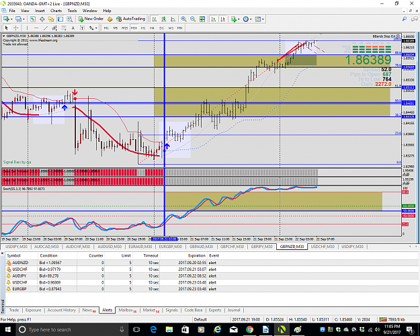Tile chart windows with the toolbar icon
Image resolution: width=420 pixels, height=336 pixels.
coord(202,19)
